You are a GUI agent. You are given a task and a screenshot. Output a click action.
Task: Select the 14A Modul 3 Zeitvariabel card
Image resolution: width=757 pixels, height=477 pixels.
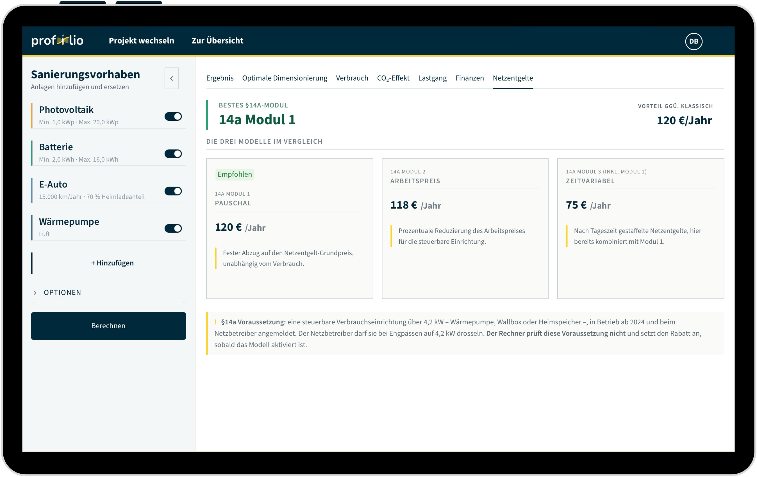point(640,229)
